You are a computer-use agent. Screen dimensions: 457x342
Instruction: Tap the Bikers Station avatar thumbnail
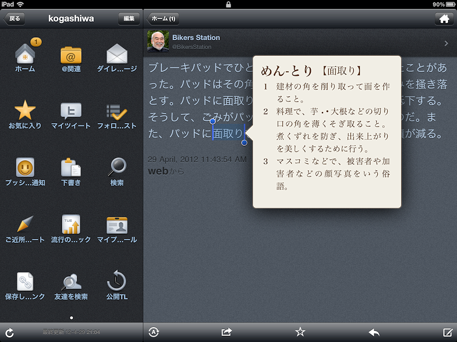pyautogui.click(x=158, y=42)
